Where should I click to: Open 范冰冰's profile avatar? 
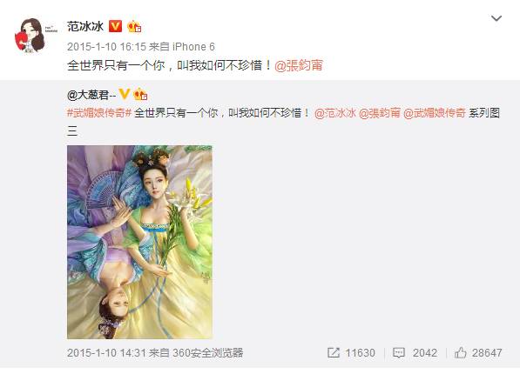(x=30, y=36)
